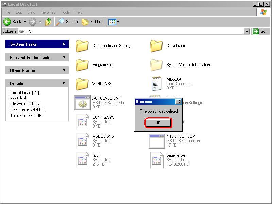Click the WINDOWS folder name
This screenshot has width=272, height=204.
(x=102, y=83)
